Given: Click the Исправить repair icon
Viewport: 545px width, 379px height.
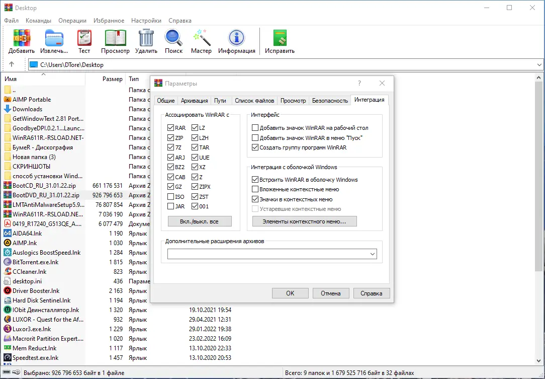Looking at the screenshot, I should 280,38.
